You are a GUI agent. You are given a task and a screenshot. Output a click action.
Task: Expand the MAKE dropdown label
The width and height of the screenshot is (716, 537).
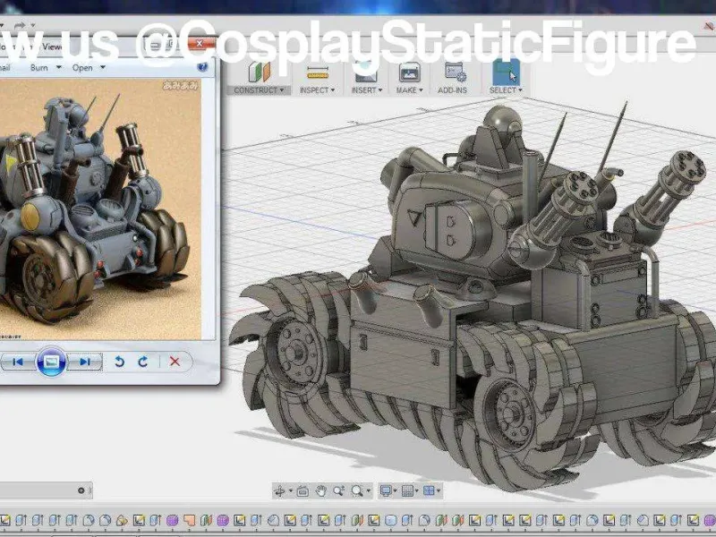[x=410, y=90]
